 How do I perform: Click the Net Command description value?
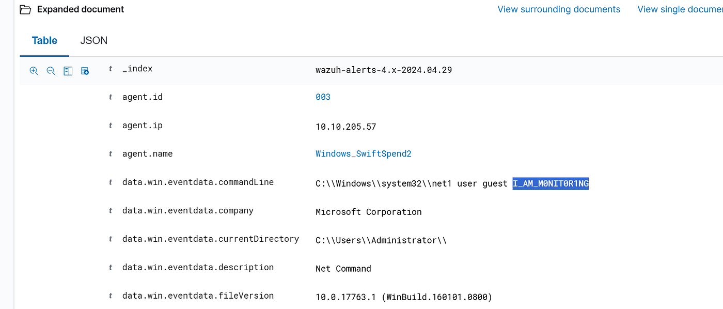(x=343, y=269)
